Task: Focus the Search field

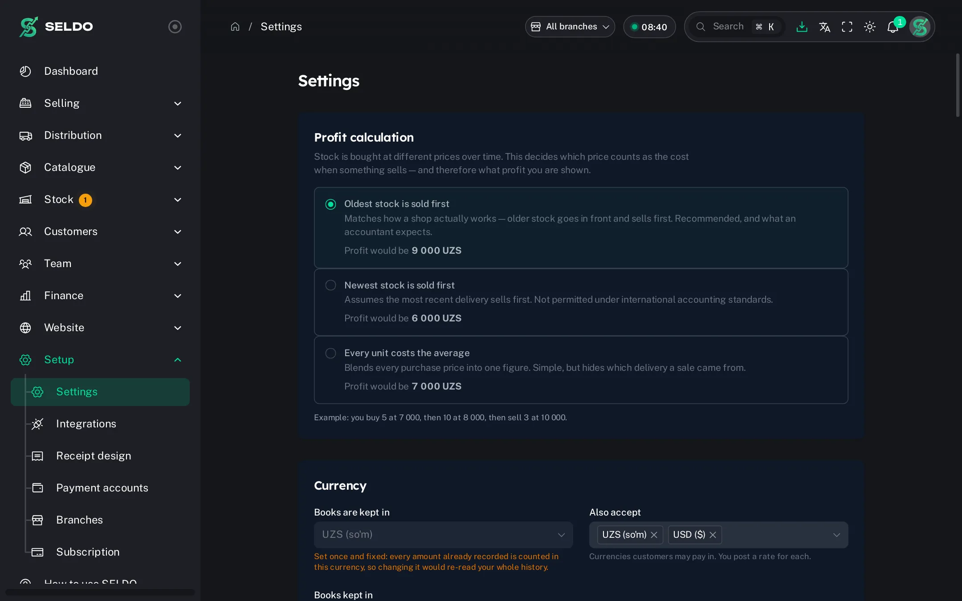Action: tap(737, 27)
